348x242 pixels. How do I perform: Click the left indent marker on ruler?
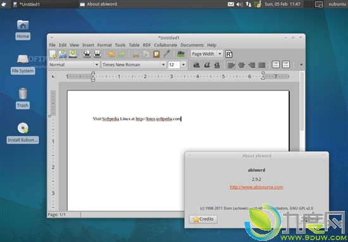click(93, 76)
